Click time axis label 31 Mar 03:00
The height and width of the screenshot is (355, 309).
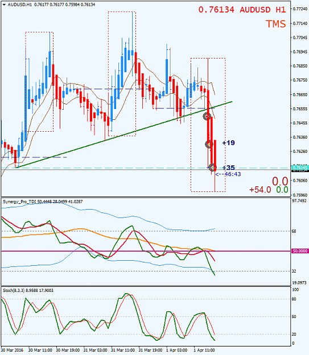pos(95,350)
